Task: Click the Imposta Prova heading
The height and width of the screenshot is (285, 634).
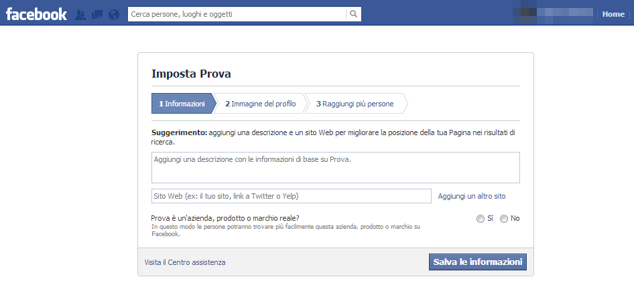Action: coord(191,74)
